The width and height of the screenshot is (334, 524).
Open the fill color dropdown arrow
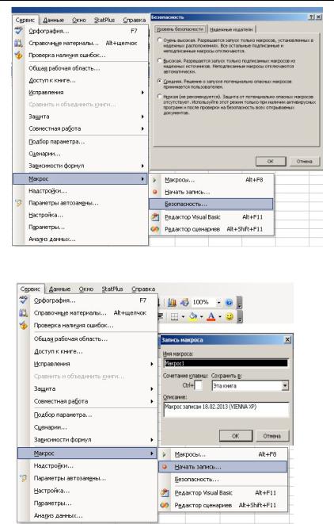click(x=201, y=316)
